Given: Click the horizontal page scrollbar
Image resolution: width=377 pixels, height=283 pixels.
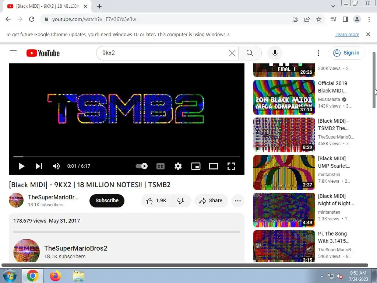Looking at the screenshot, I should (185, 265).
